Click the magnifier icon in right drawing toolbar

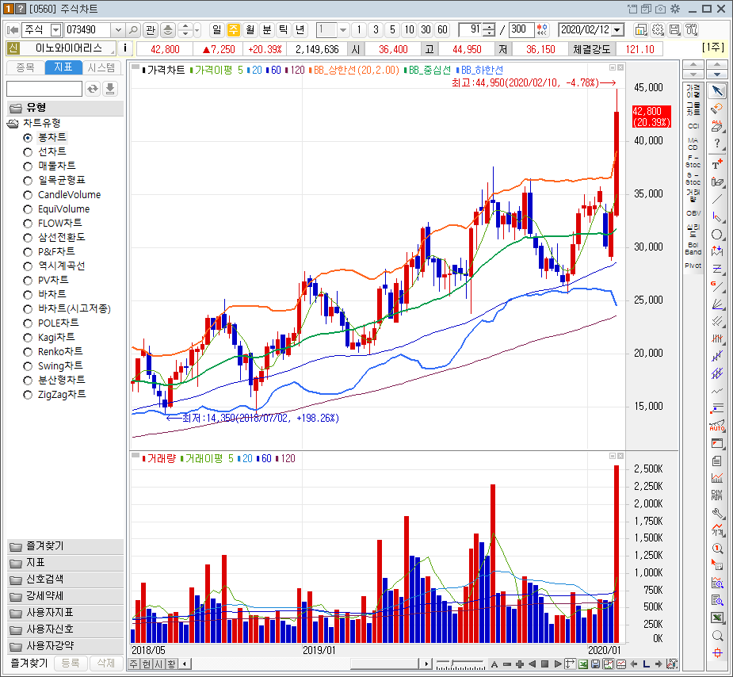pos(717,636)
